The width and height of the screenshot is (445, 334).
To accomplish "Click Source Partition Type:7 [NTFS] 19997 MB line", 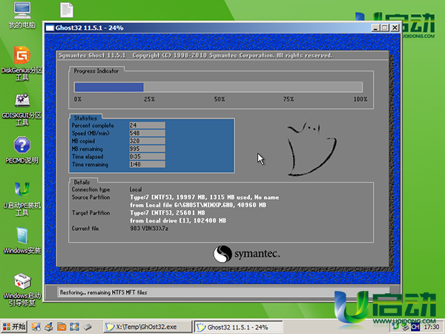I will pyautogui.click(x=205, y=197).
